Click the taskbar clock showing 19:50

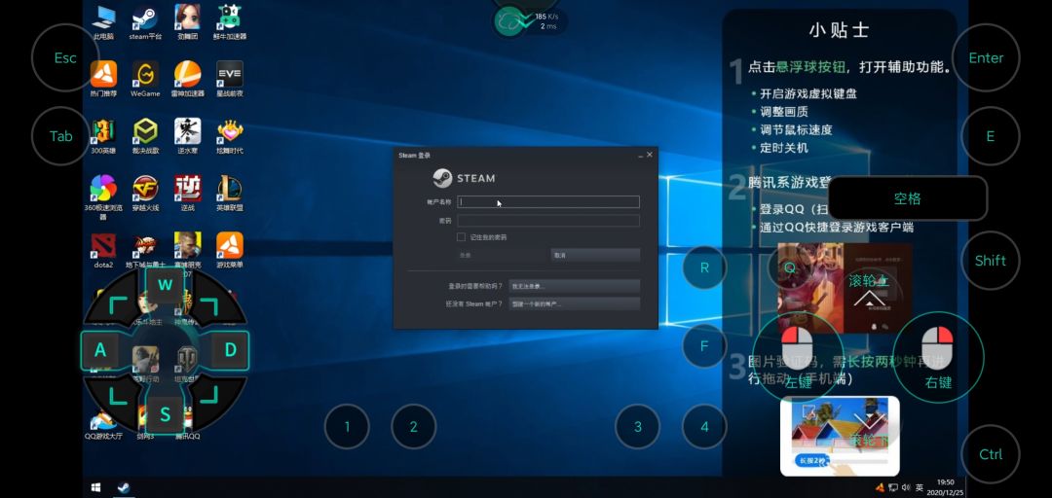(x=945, y=487)
